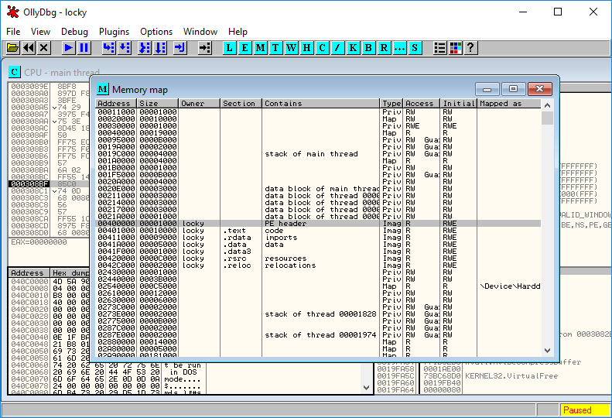The image size is (612, 418).
Task: Click the Trace into toolbar icon
Action: click(145, 48)
